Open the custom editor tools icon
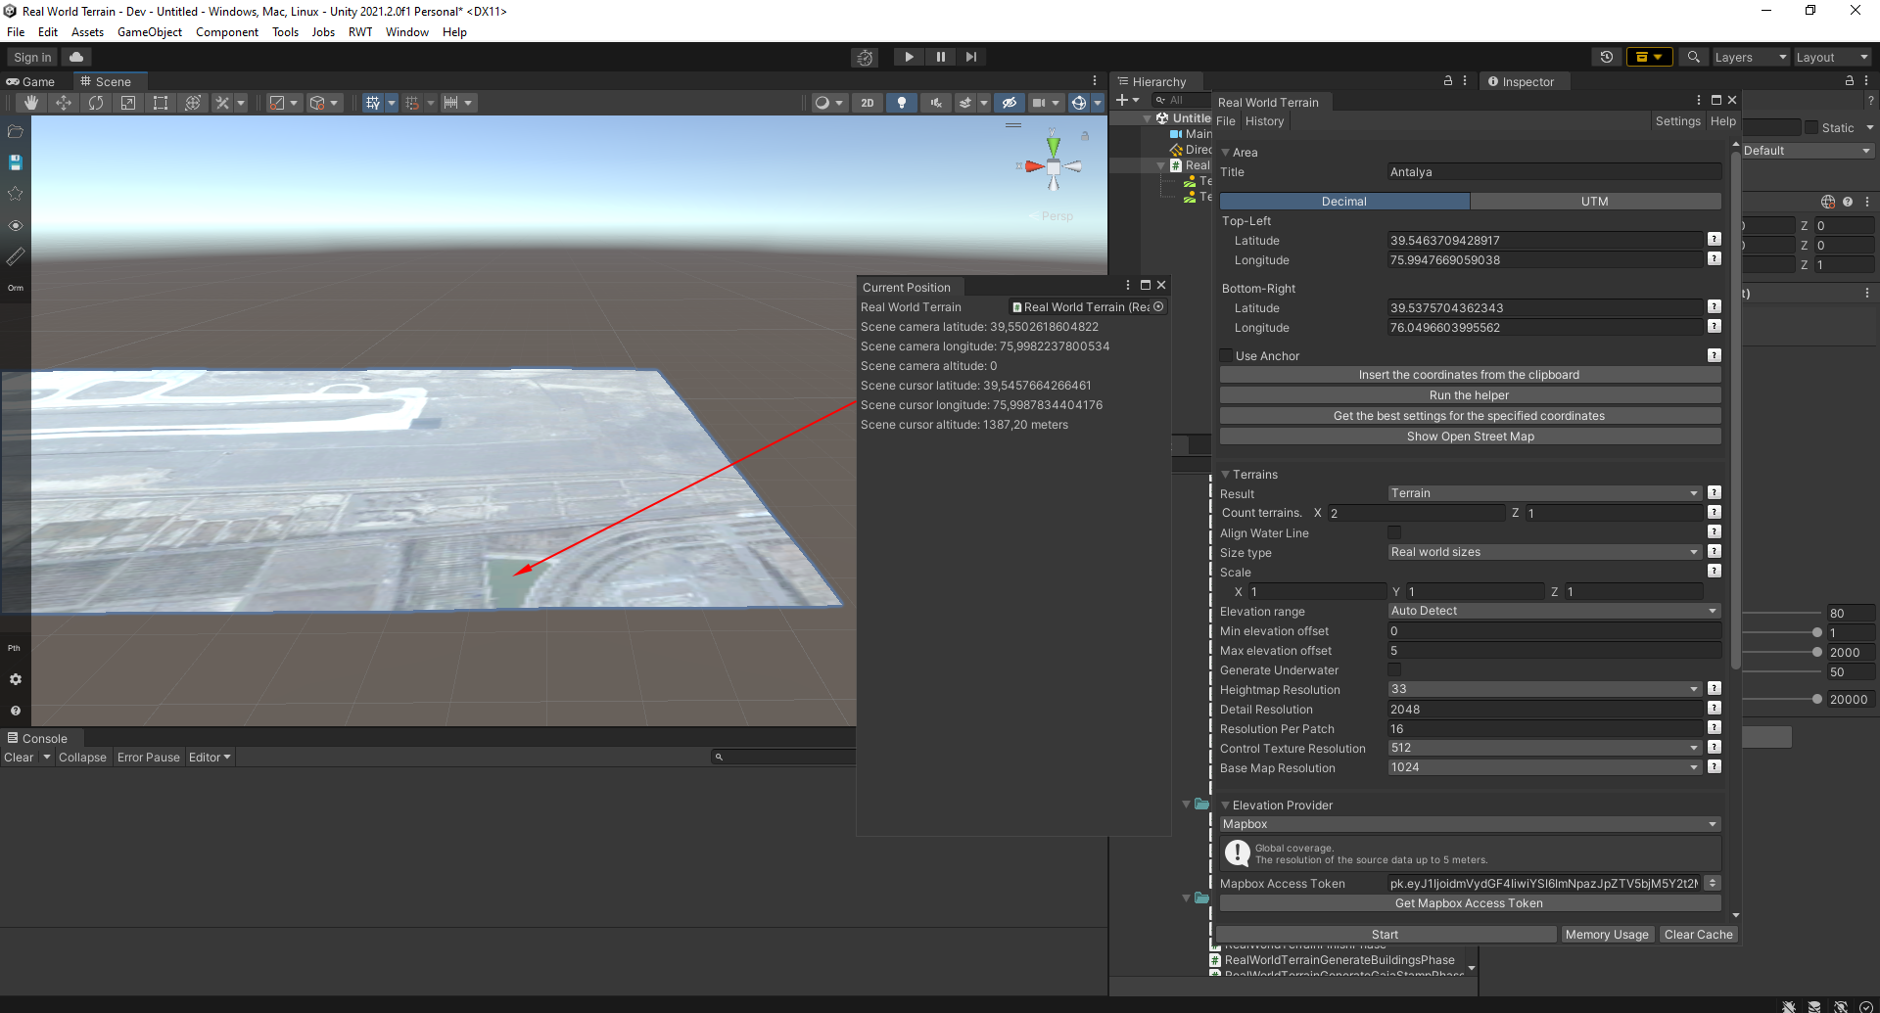Screen dimensions: 1880x1013 pos(222,103)
